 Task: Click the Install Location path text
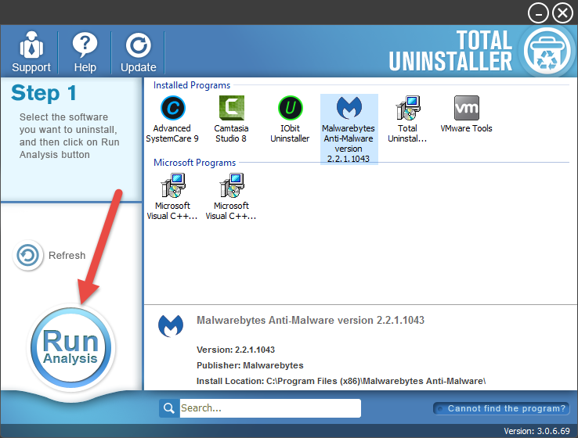[x=341, y=381]
